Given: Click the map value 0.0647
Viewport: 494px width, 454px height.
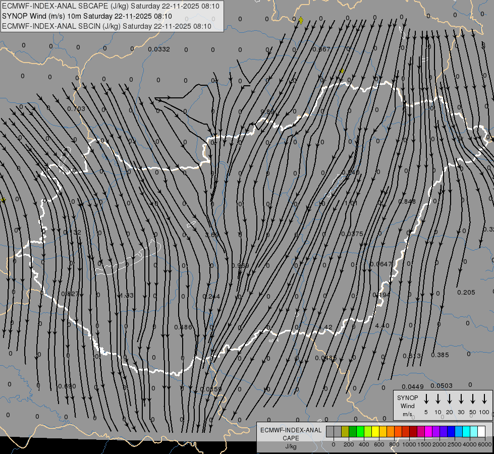Looking at the screenshot, I should coord(380,264).
